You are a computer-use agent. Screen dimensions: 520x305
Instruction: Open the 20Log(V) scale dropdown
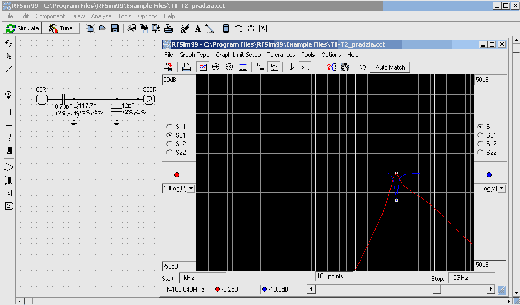click(x=501, y=188)
